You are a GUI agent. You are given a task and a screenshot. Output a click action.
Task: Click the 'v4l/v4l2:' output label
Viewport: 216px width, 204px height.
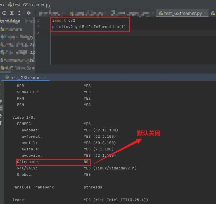click(x=27, y=168)
